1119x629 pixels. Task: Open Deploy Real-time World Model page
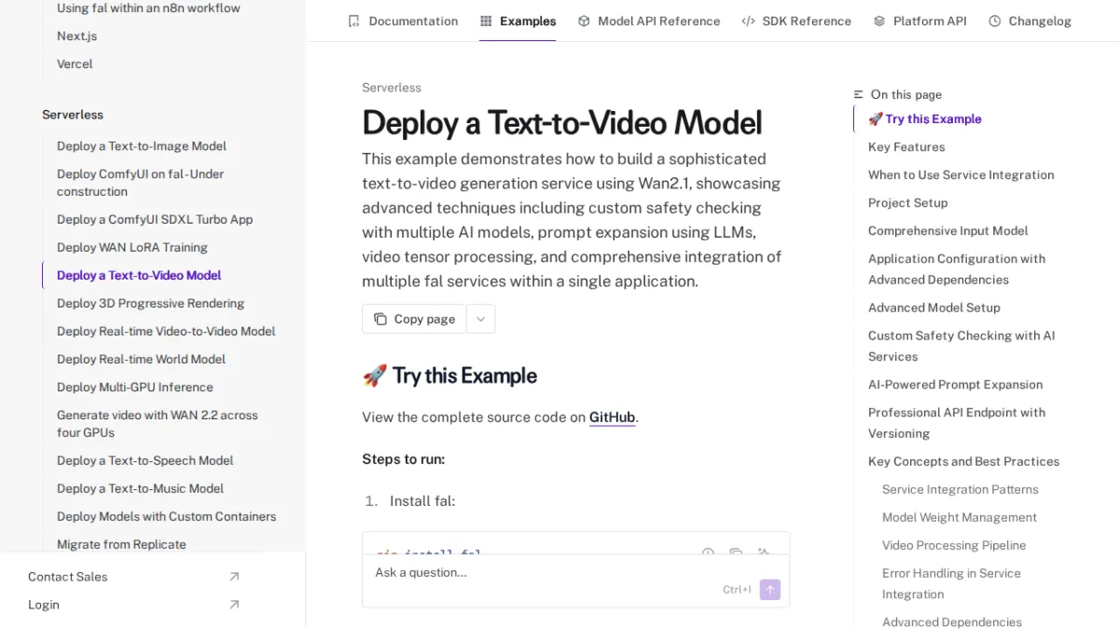(141, 360)
